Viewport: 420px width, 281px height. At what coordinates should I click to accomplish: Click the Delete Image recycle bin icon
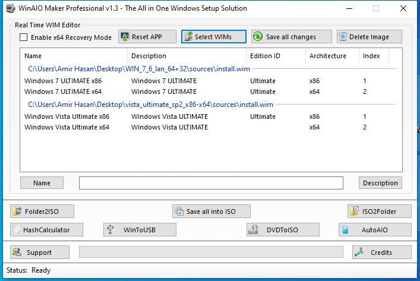pyautogui.click(x=343, y=37)
